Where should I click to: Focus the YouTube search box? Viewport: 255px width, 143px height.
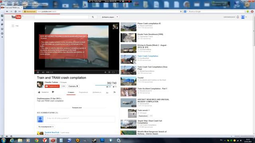point(61,17)
